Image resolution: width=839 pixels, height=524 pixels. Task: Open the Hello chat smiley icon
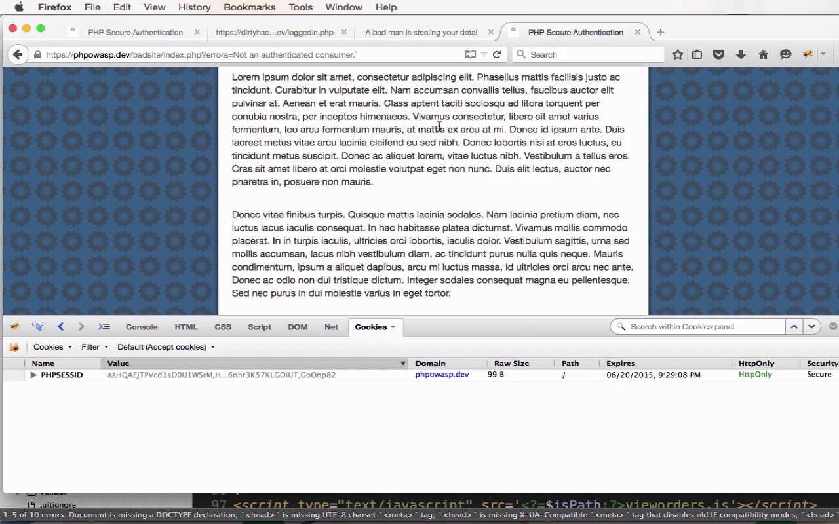click(786, 55)
